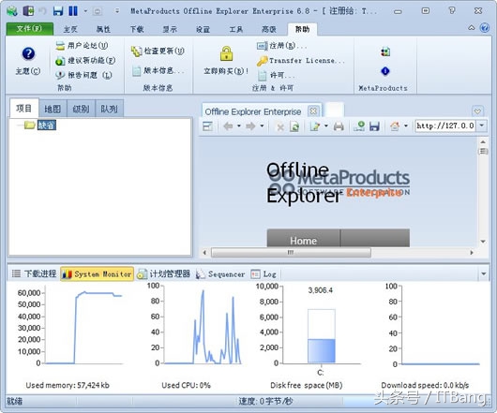Click the save icon in title bar

point(58,11)
